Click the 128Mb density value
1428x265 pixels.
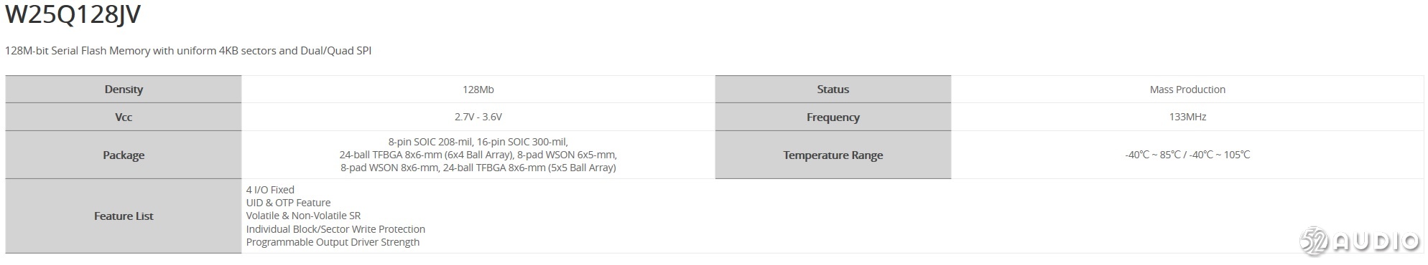tap(478, 90)
